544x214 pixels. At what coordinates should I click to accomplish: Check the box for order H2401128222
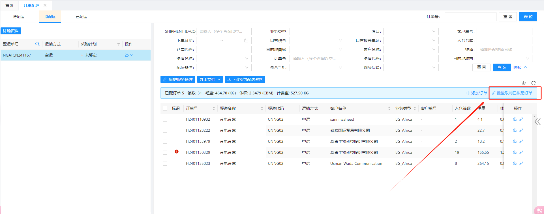coord(165,130)
